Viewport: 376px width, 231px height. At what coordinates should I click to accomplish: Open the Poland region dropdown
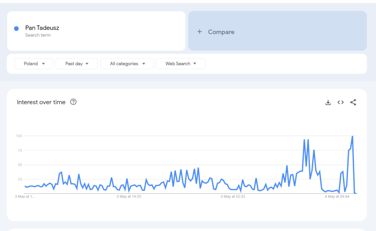pos(33,64)
